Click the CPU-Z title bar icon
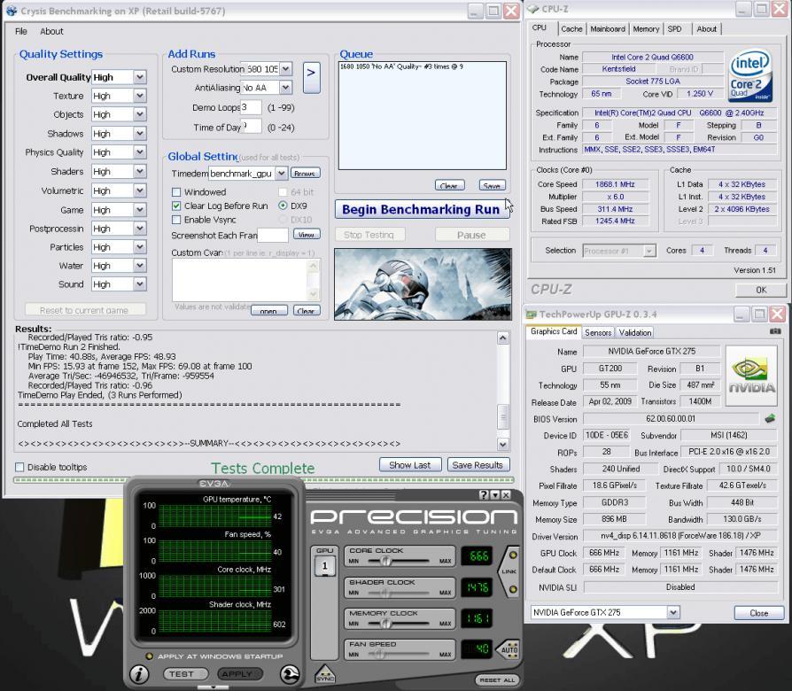This screenshot has height=691, width=792. [x=533, y=9]
